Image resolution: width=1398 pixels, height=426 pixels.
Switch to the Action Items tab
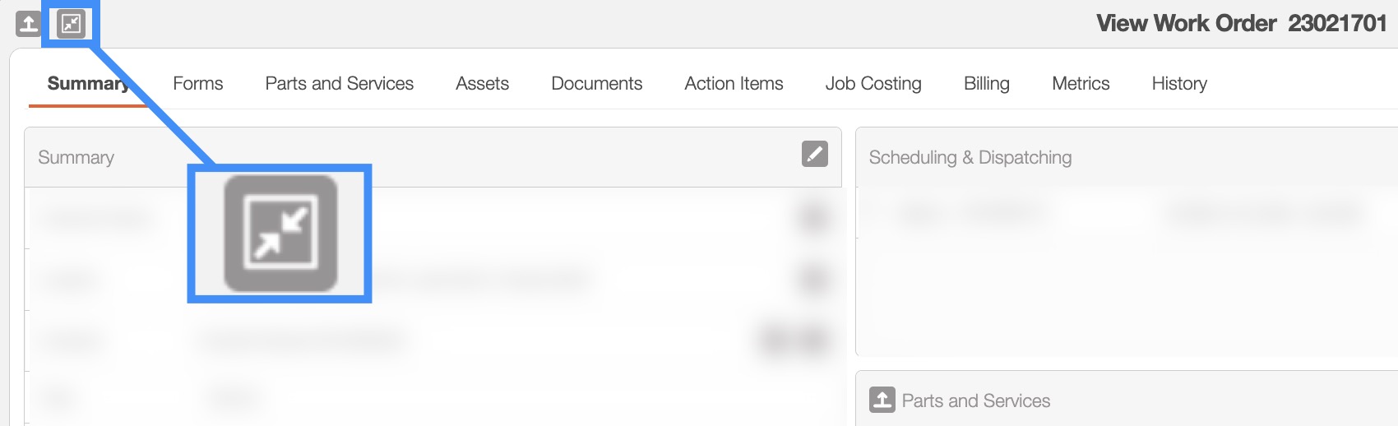(734, 84)
